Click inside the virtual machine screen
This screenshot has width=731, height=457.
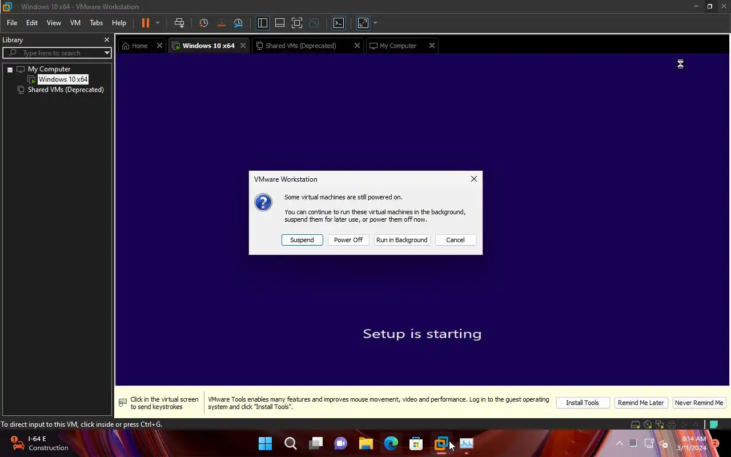coord(422,220)
